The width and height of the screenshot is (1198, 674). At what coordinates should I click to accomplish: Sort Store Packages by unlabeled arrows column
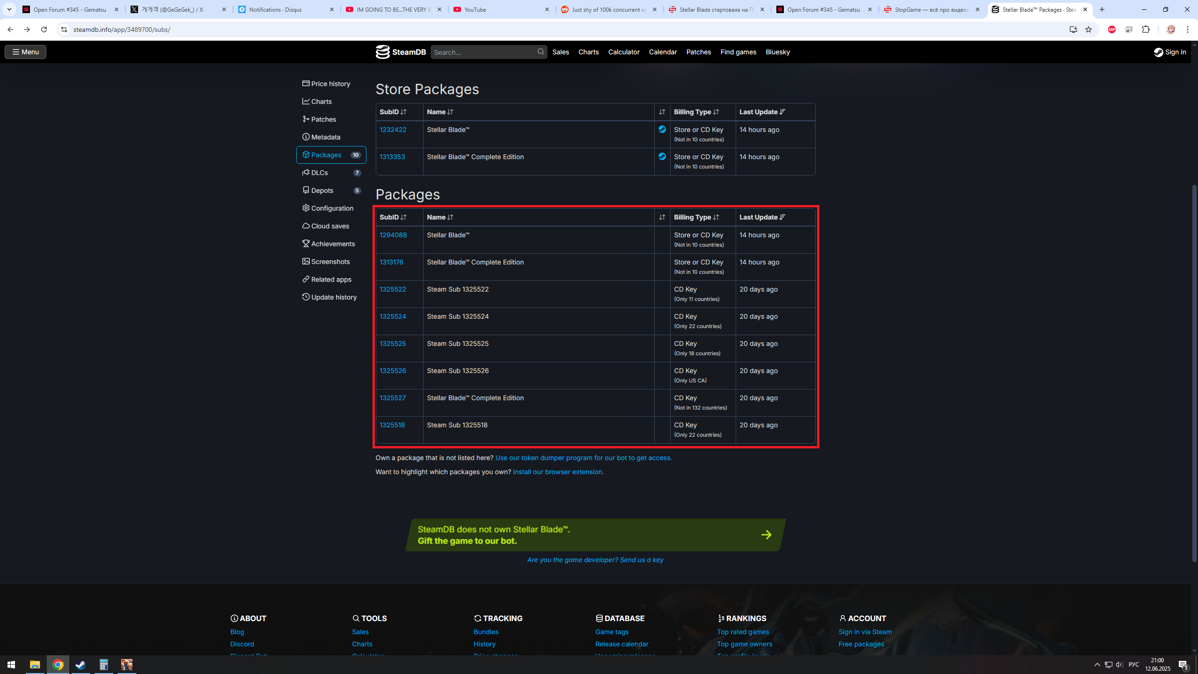click(x=662, y=112)
